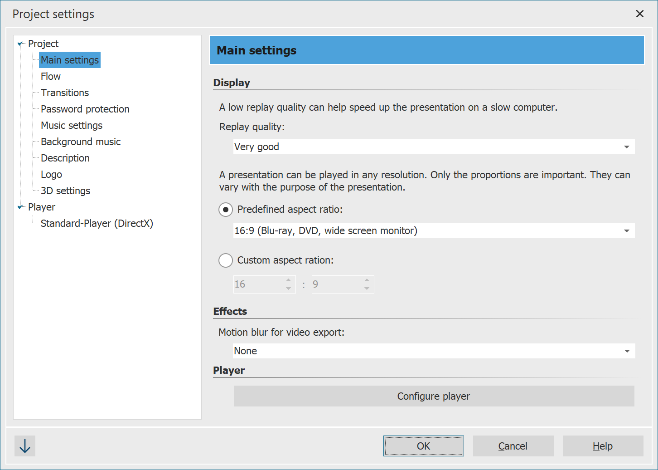Increase the first aspect ratio value with stepper
The width and height of the screenshot is (658, 470).
pos(288,281)
